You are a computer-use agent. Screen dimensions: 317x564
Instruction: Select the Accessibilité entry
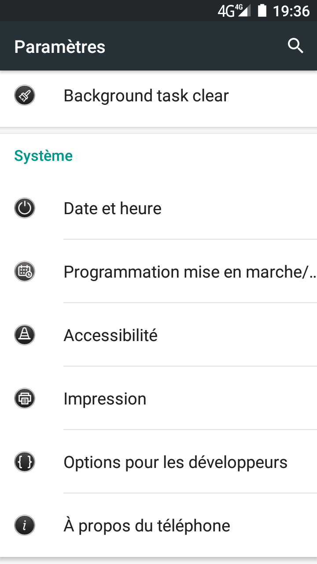point(111,335)
